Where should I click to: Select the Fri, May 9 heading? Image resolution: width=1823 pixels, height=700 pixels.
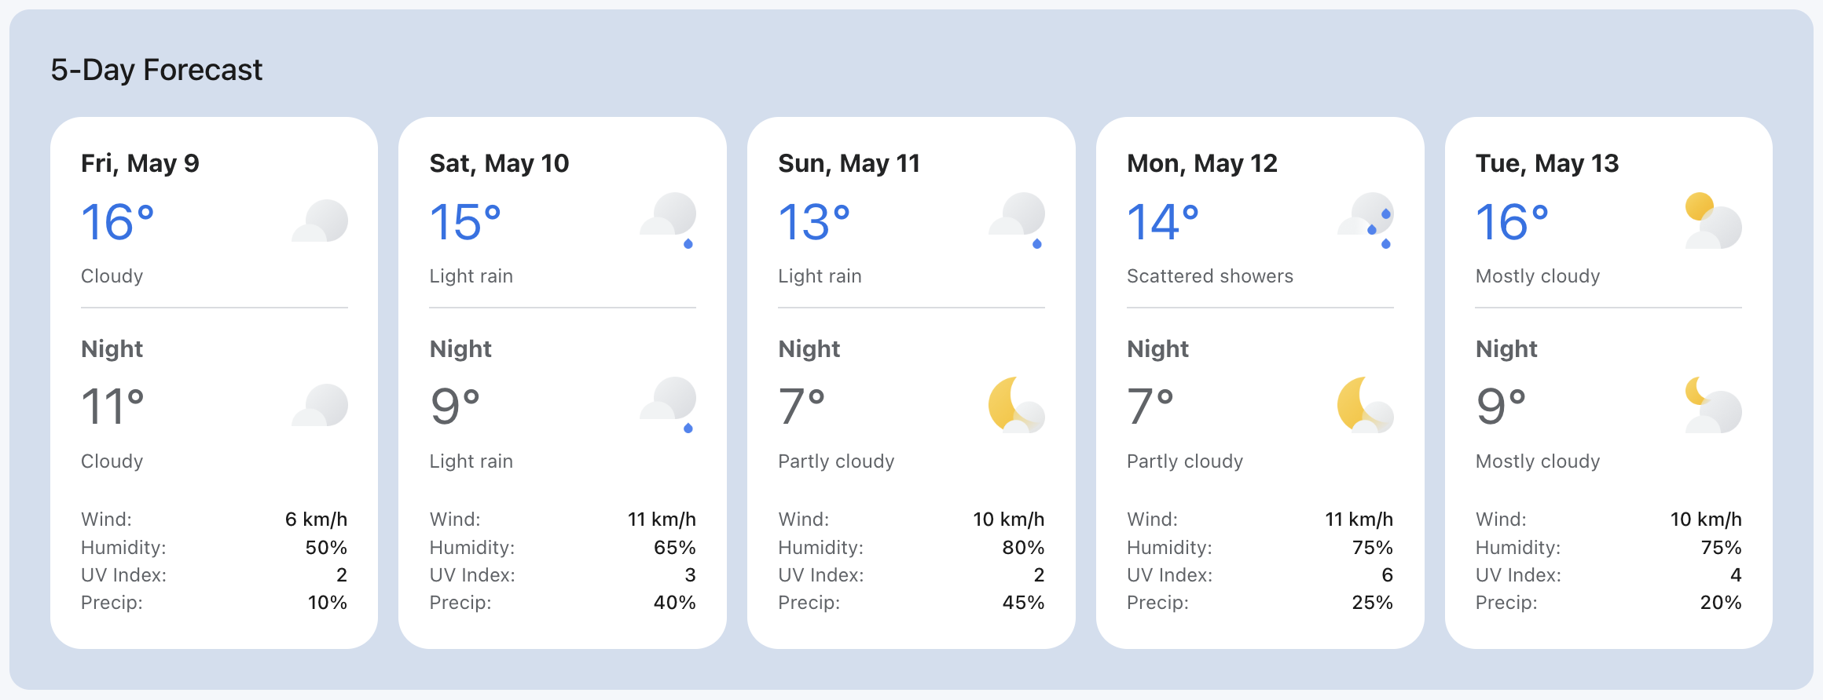click(141, 163)
